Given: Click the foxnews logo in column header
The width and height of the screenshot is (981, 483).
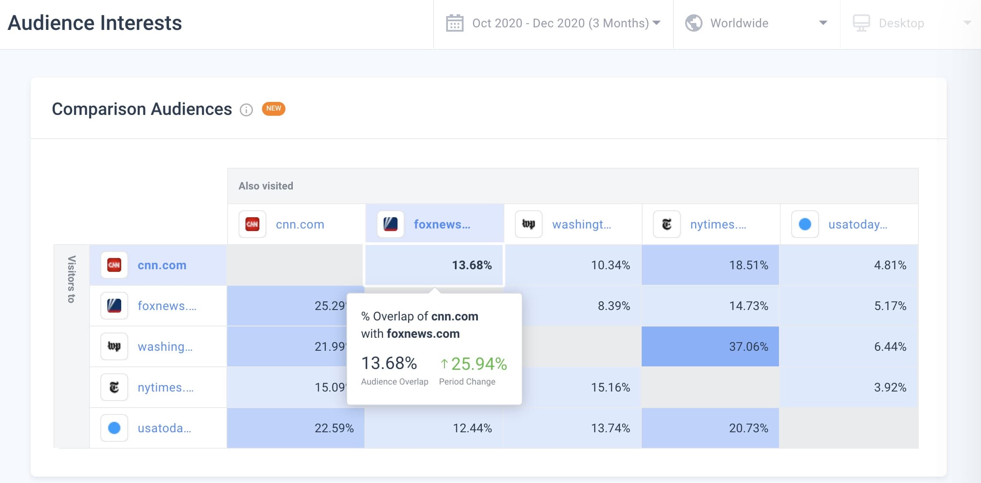Looking at the screenshot, I should tap(391, 224).
